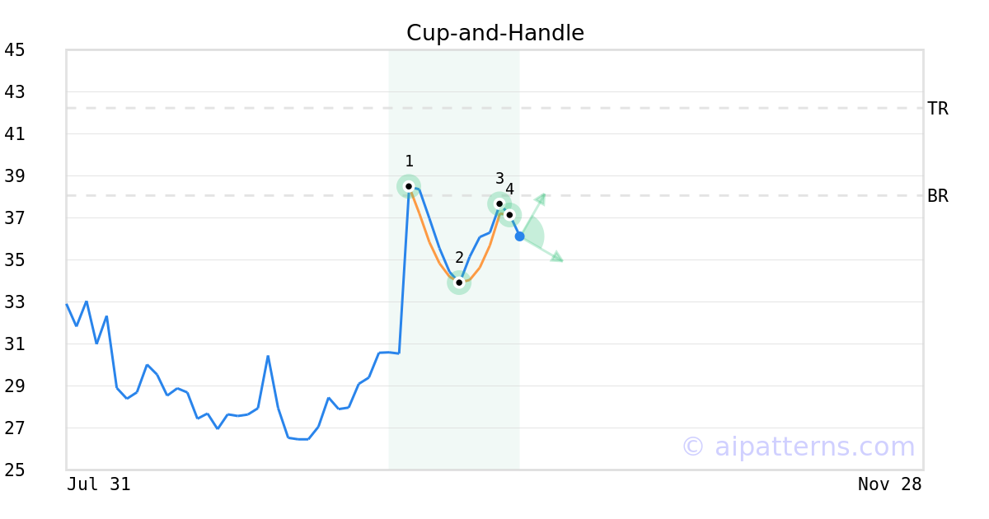Click pattern point 3 marker
This screenshot has width=989, height=519.
click(499, 203)
